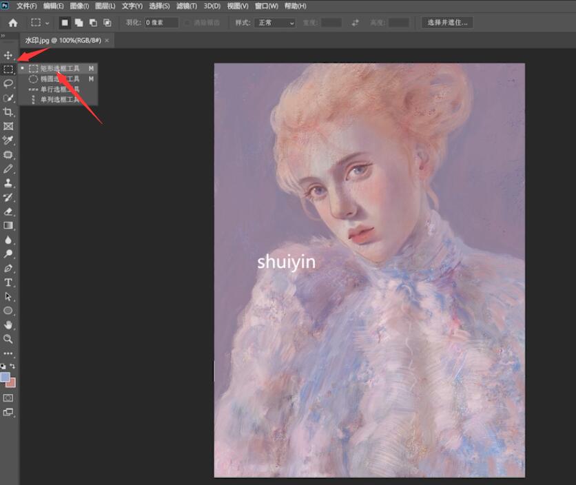Select the Lasso tool
The width and height of the screenshot is (576, 485).
pos(8,84)
